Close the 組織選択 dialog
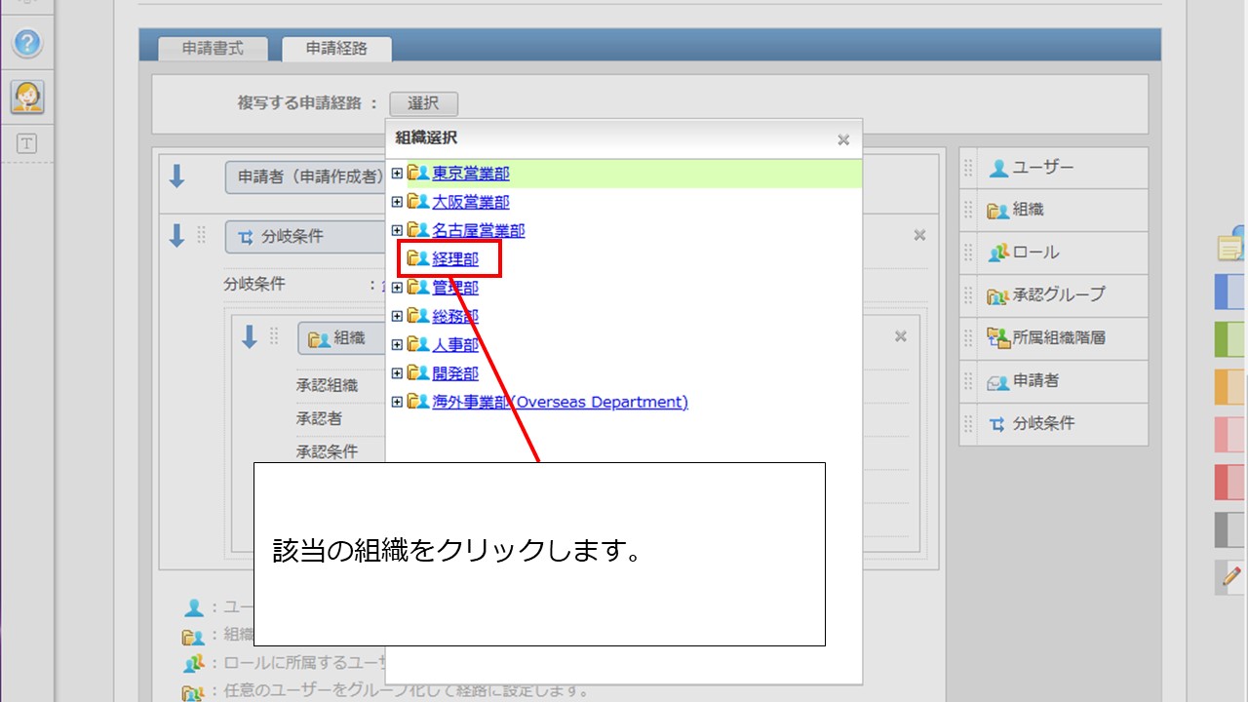1248x702 pixels. [843, 139]
